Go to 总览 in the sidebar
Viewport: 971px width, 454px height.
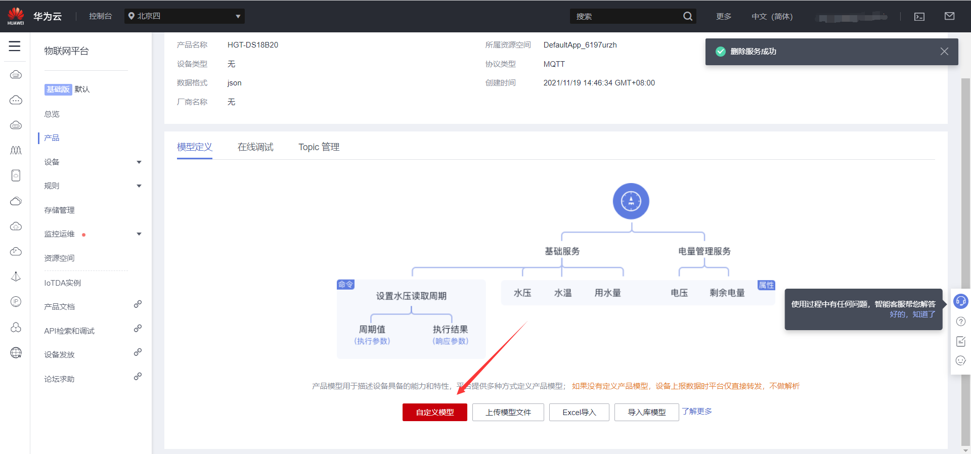[52, 114]
